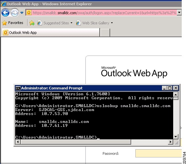186x164 pixels.
Task: Open the Favorites star button
Action: point(13,23)
